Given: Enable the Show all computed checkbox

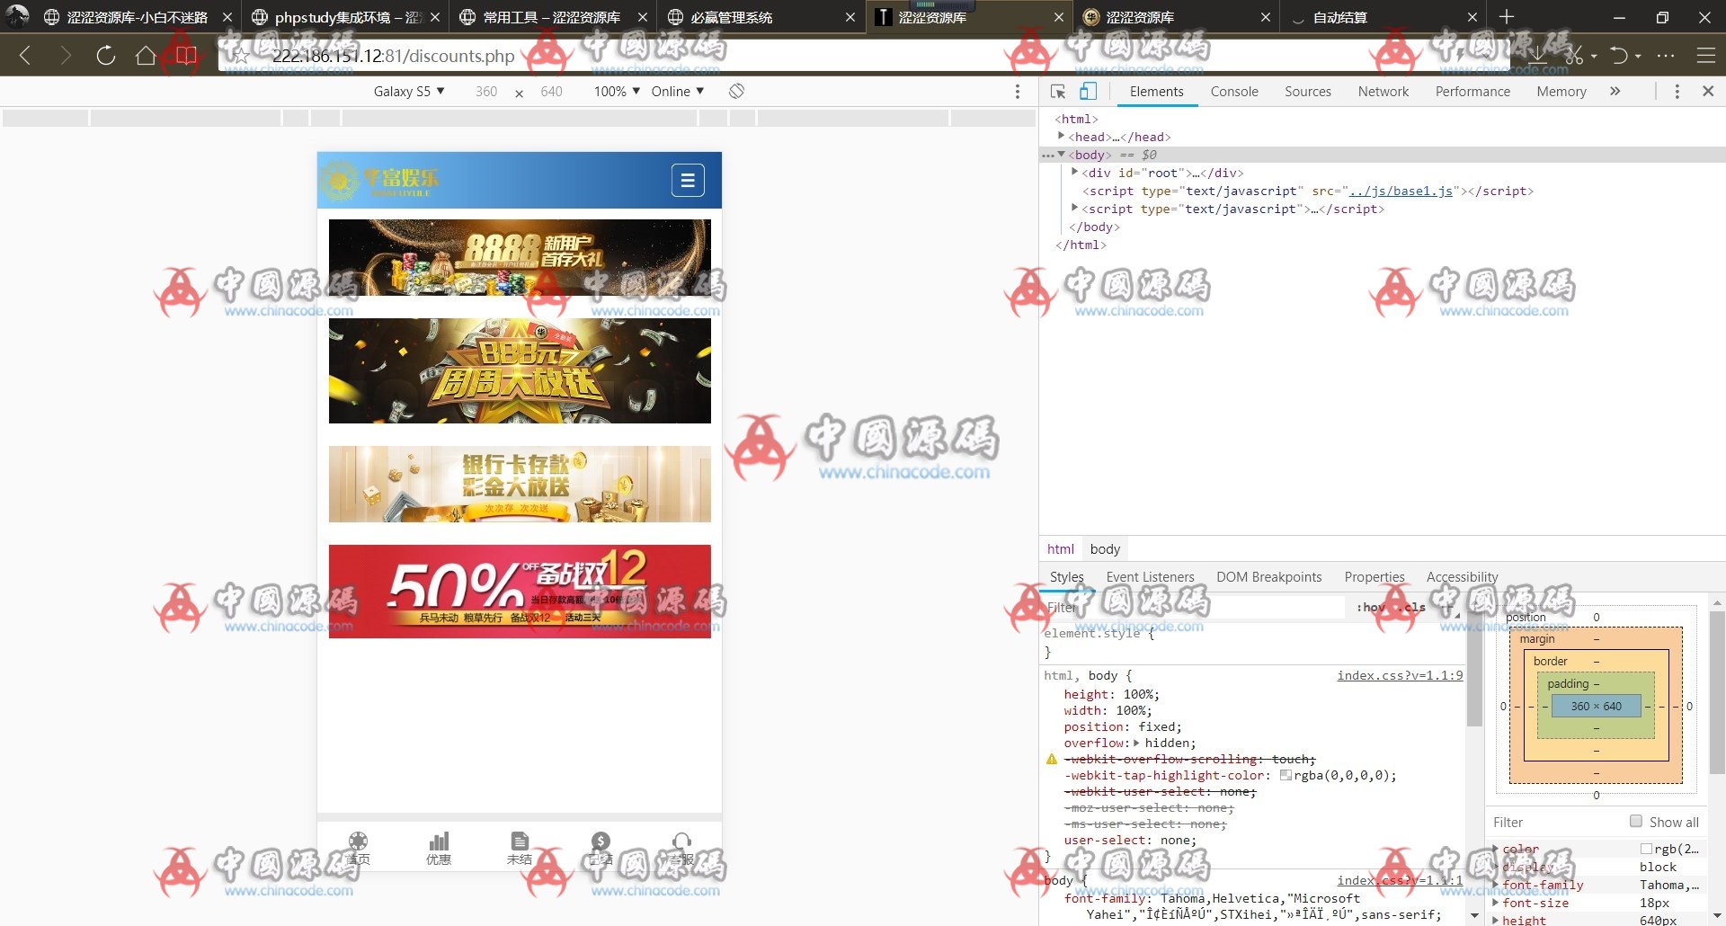Looking at the screenshot, I should tap(1636, 821).
